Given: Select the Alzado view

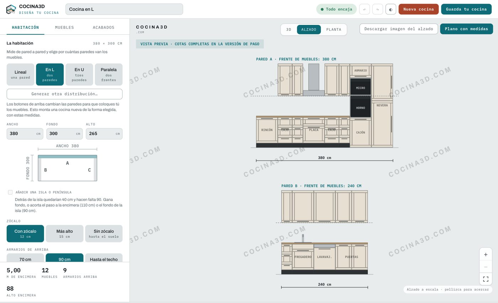Looking at the screenshot, I should click(x=309, y=30).
